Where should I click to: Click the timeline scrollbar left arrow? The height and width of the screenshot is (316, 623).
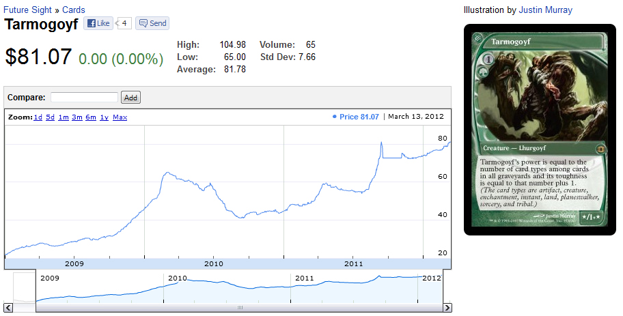pyautogui.click(x=40, y=307)
